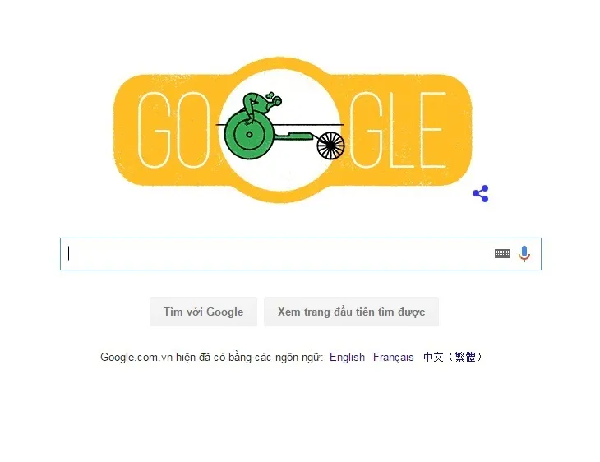Click the first letter G in doodle
The image size is (600, 462).
pos(154,130)
